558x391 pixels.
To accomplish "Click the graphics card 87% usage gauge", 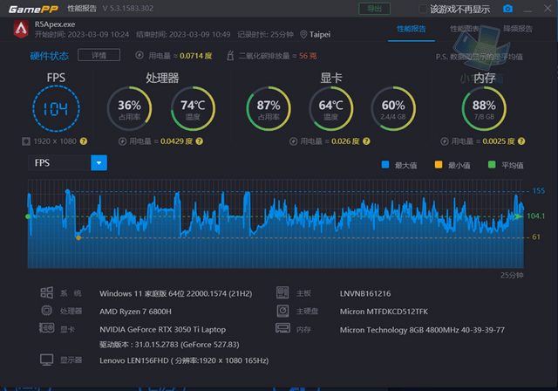I will point(269,108).
